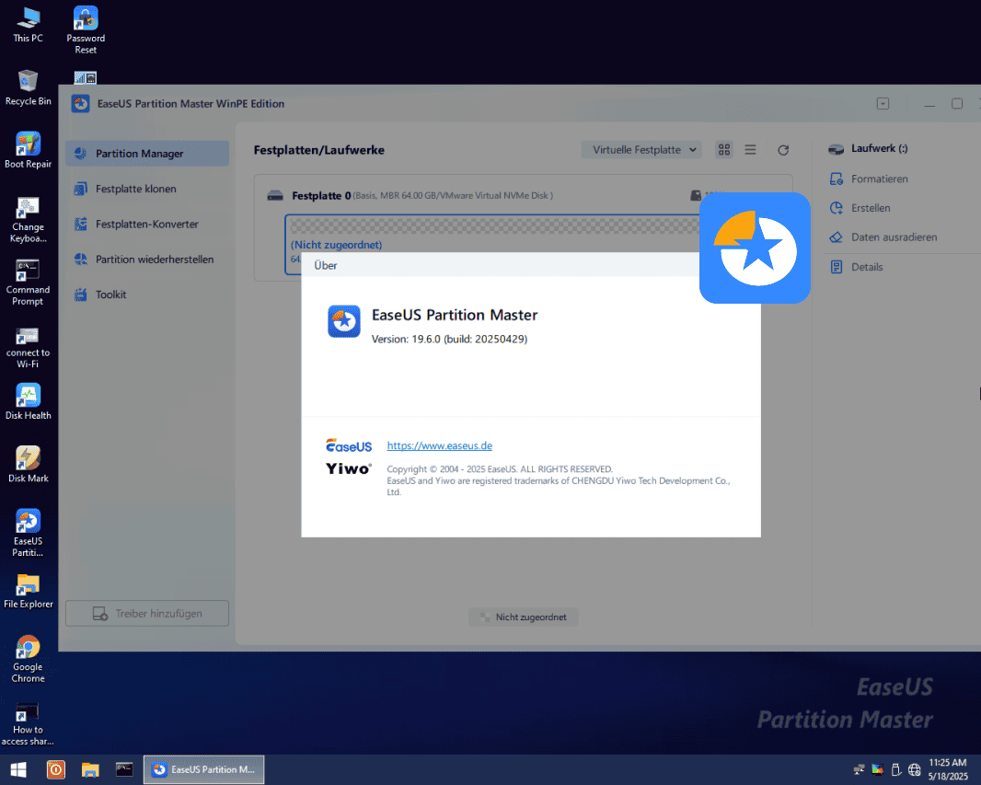Screen dimensions: 981x785
Task: Launch Command Prompt desktop shortcut
Action: (x=29, y=283)
